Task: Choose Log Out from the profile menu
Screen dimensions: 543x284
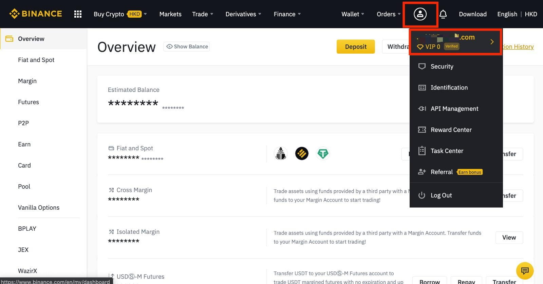Action: (456, 195)
